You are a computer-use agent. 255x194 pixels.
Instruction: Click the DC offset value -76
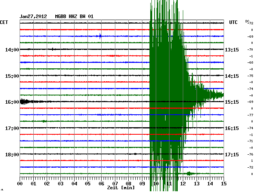[x=250, y=154]
